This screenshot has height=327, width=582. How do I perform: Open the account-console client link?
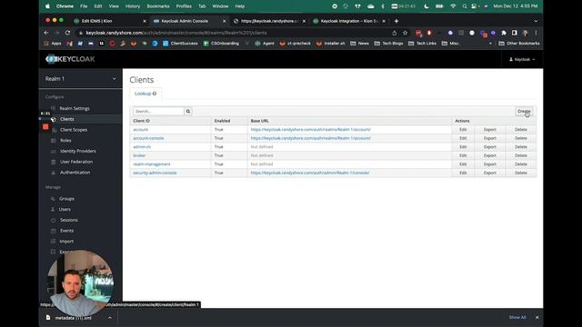(x=148, y=138)
